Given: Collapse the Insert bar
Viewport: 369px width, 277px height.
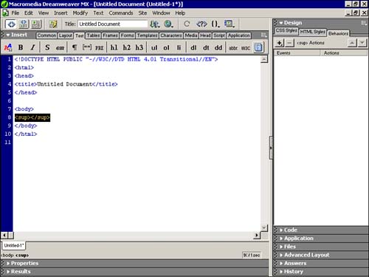Looking at the screenshot, I should click(x=8, y=35).
